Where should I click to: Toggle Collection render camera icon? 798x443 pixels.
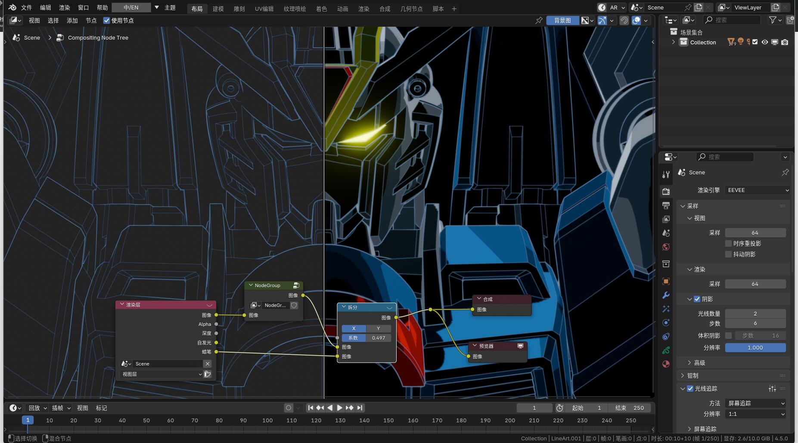(785, 42)
